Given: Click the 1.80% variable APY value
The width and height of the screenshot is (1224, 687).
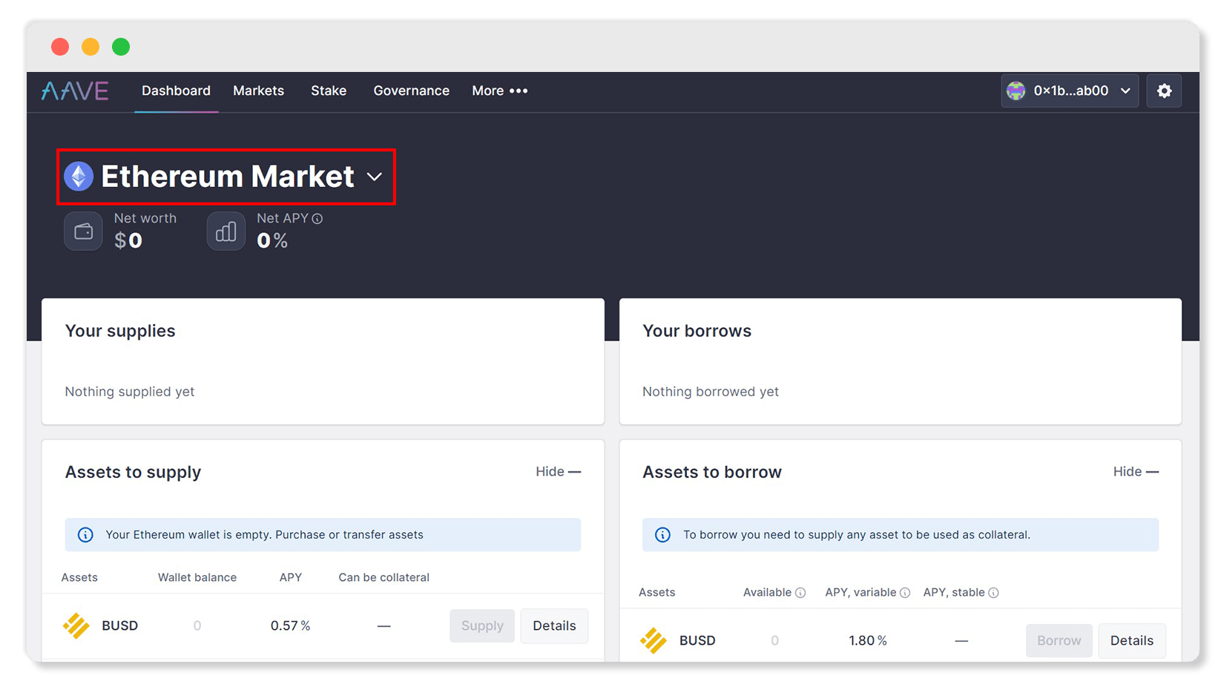Looking at the screenshot, I should (868, 640).
